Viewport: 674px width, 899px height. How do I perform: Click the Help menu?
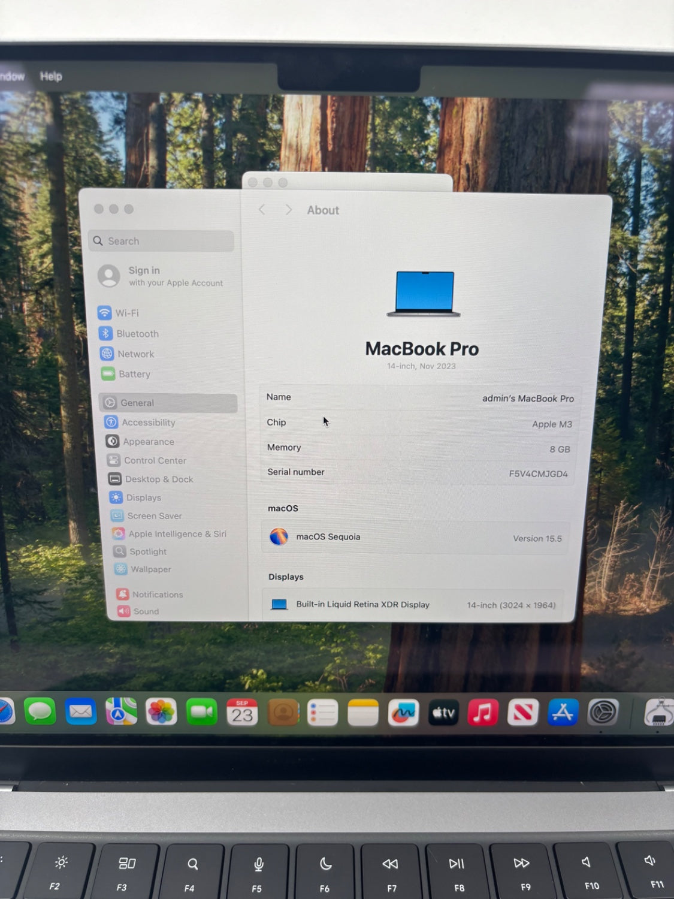coord(51,76)
